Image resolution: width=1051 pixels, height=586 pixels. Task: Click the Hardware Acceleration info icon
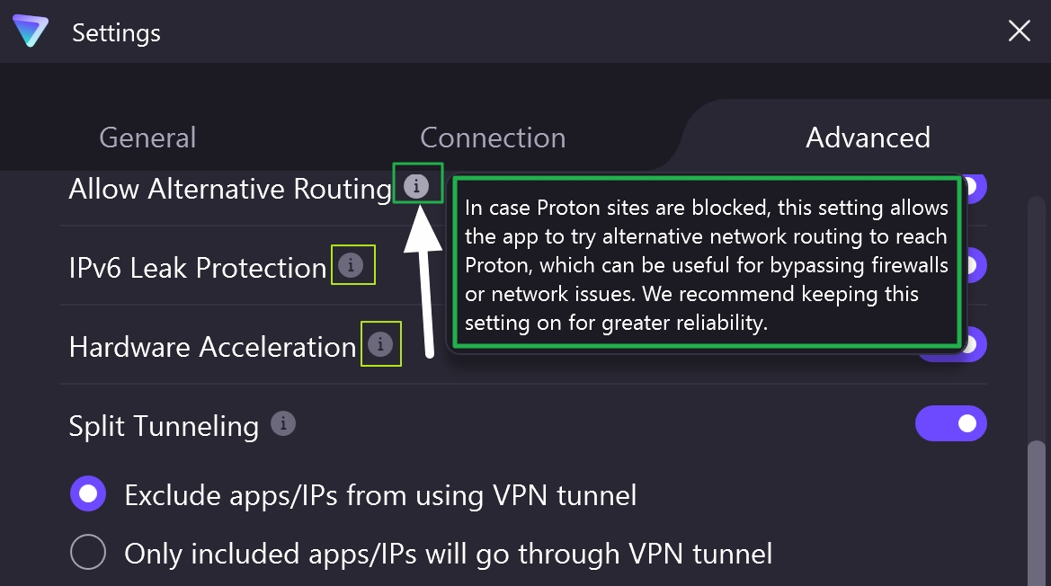point(381,343)
